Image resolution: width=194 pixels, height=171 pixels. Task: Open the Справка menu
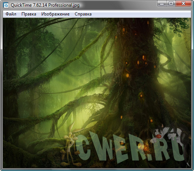[83, 14]
